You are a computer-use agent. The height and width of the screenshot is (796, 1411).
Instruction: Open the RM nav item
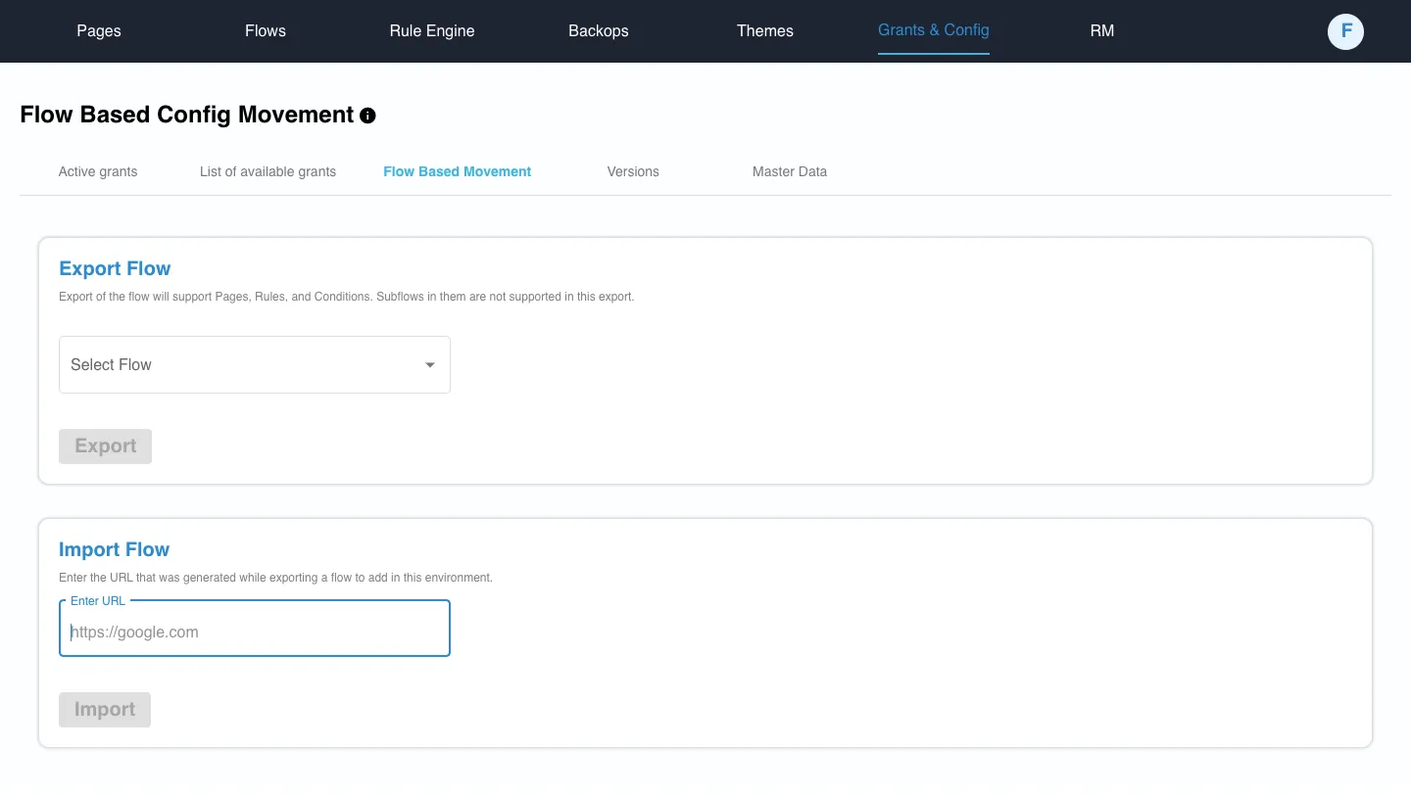(x=1102, y=30)
